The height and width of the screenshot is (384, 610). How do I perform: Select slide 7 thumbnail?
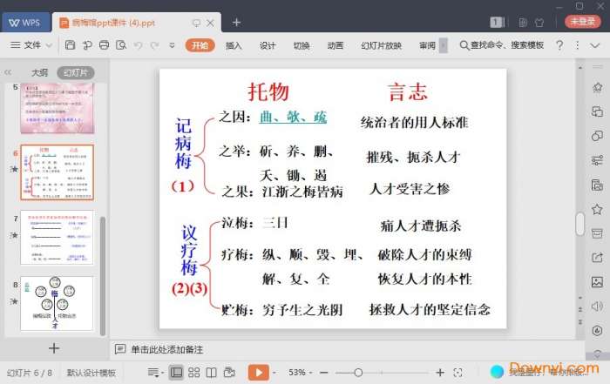tap(58, 237)
